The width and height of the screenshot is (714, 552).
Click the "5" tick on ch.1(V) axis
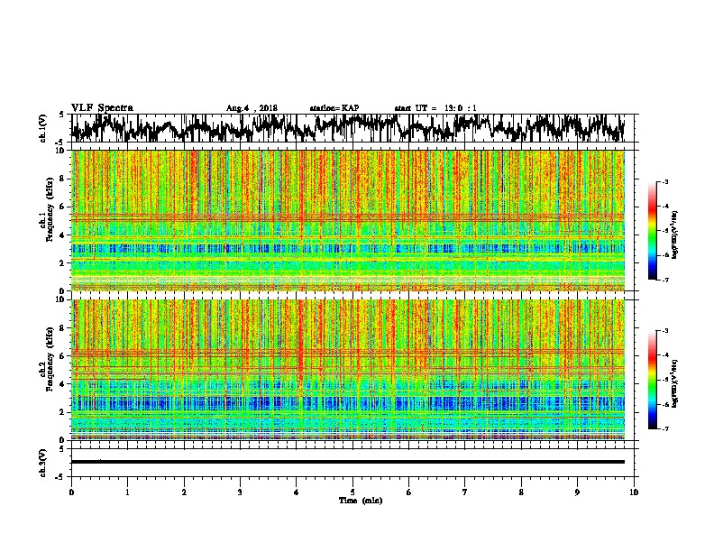point(61,115)
